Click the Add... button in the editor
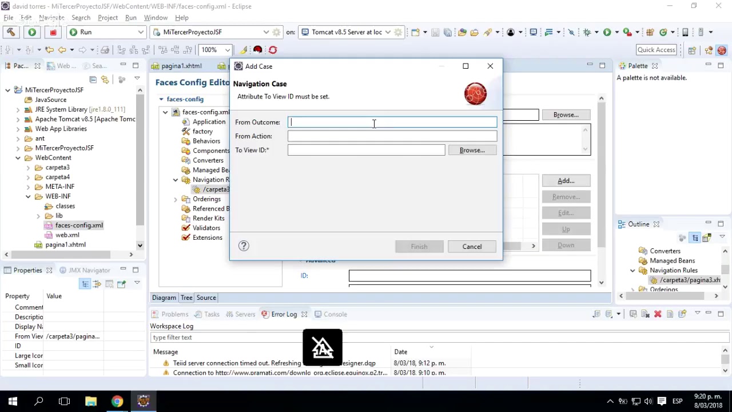Screen dimensions: 732x412 coord(566,181)
